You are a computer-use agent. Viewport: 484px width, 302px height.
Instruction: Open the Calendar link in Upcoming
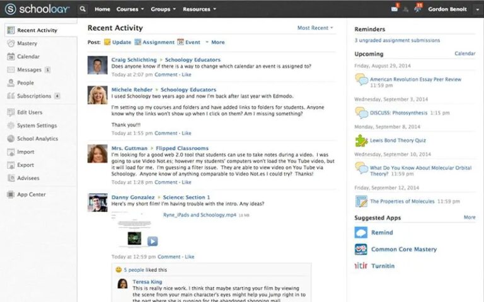(x=465, y=53)
